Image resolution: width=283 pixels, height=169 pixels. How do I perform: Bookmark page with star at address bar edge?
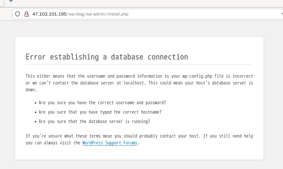point(282,14)
